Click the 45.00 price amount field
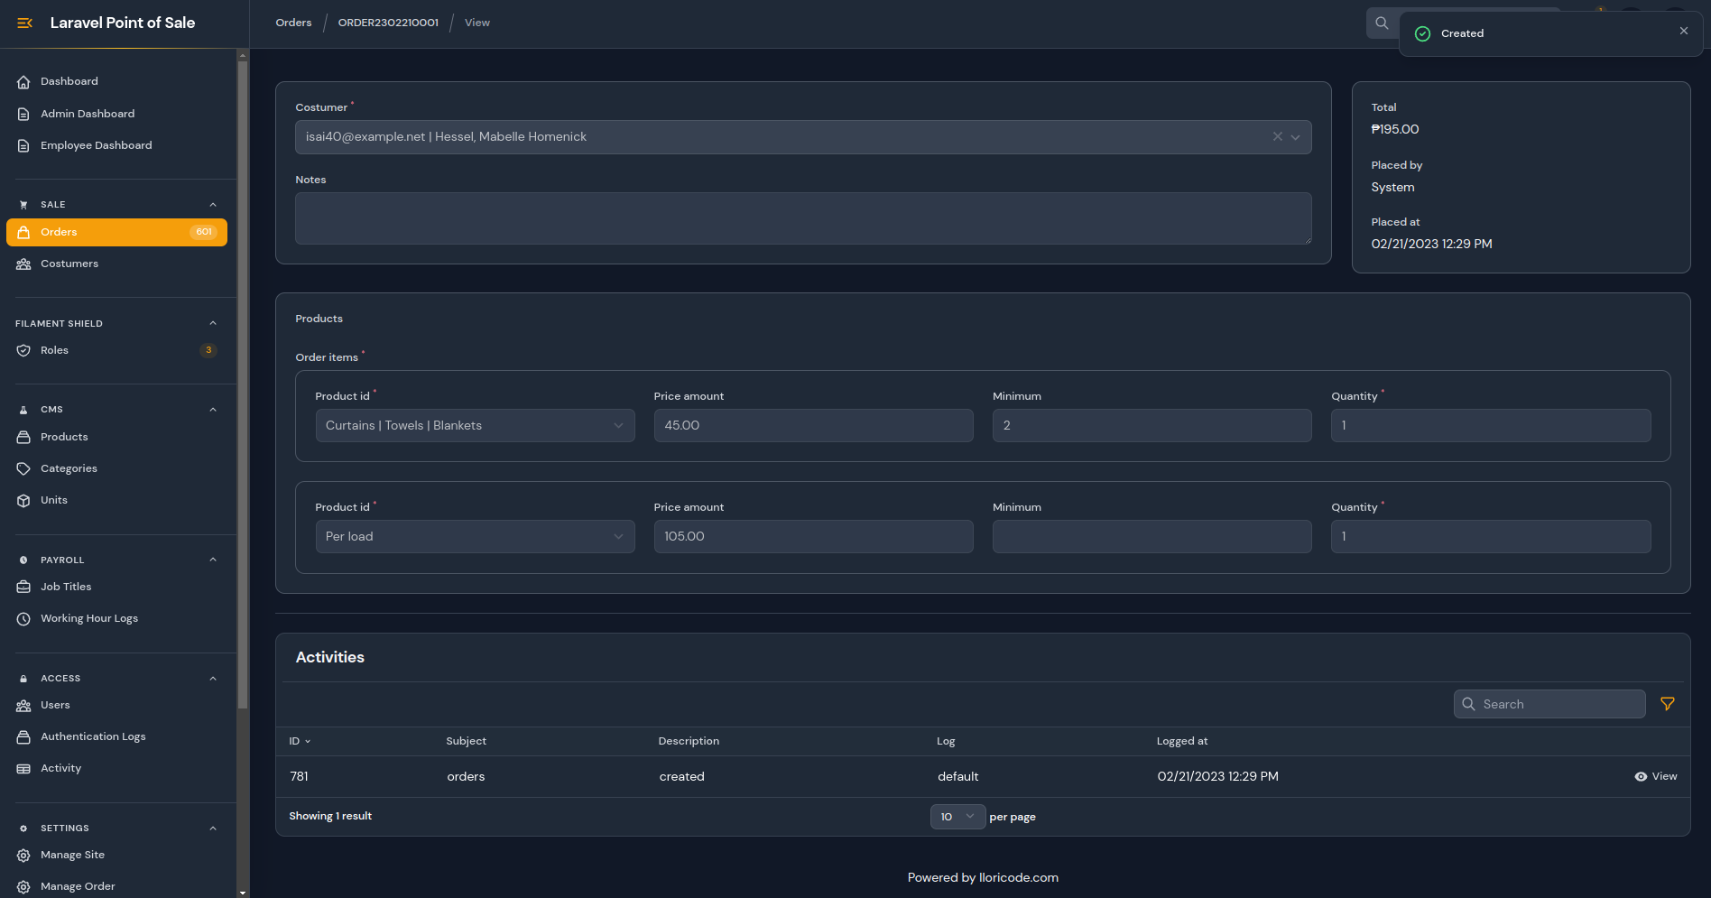This screenshot has width=1711, height=898. coord(813,425)
